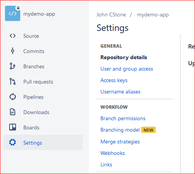This screenshot has width=195, height=174.
Task: Open Boards via its board icon
Action: tap(13, 127)
